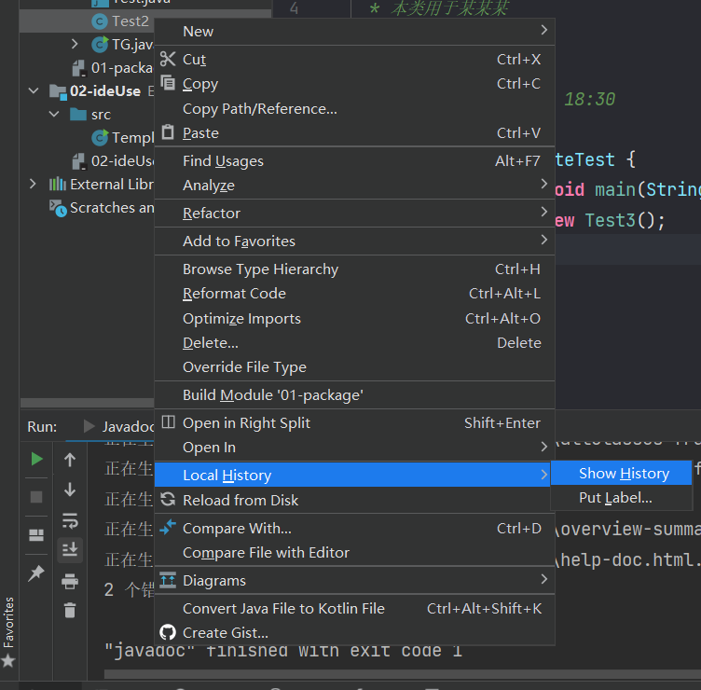The width and height of the screenshot is (701, 690).
Task: Choose Compare File with Editor
Action: 354,552
